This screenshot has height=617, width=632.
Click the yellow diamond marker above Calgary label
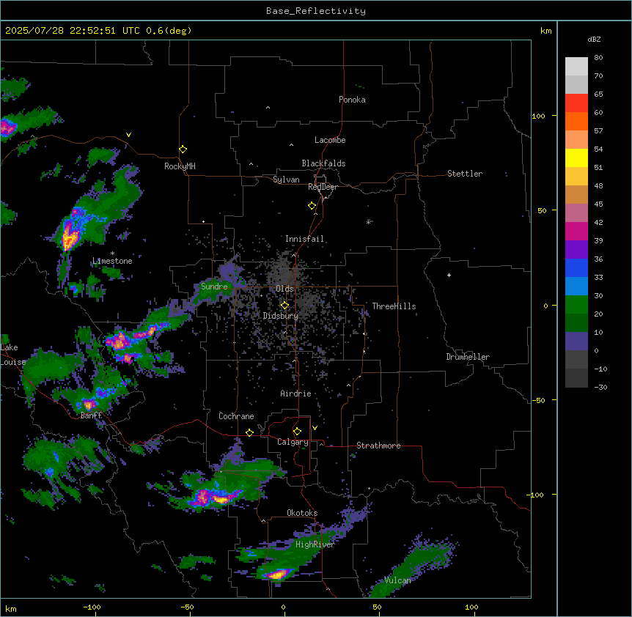coord(297,432)
